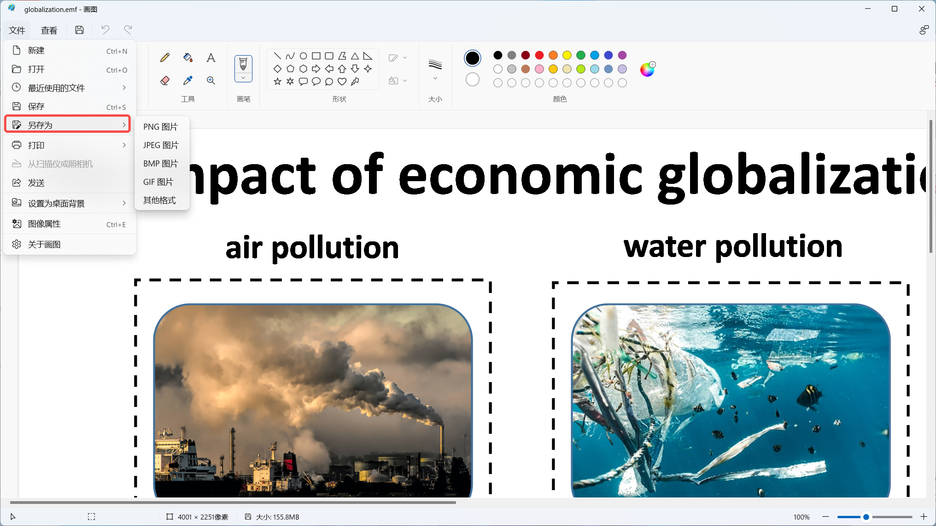Image resolution: width=936 pixels, height=526 pixels.
Task: Choose Other formats in Save as submenu
Action: tap(162, 200)
